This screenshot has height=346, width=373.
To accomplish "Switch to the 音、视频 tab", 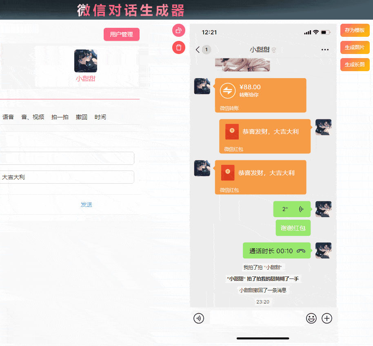I will (x=33, y=117).
